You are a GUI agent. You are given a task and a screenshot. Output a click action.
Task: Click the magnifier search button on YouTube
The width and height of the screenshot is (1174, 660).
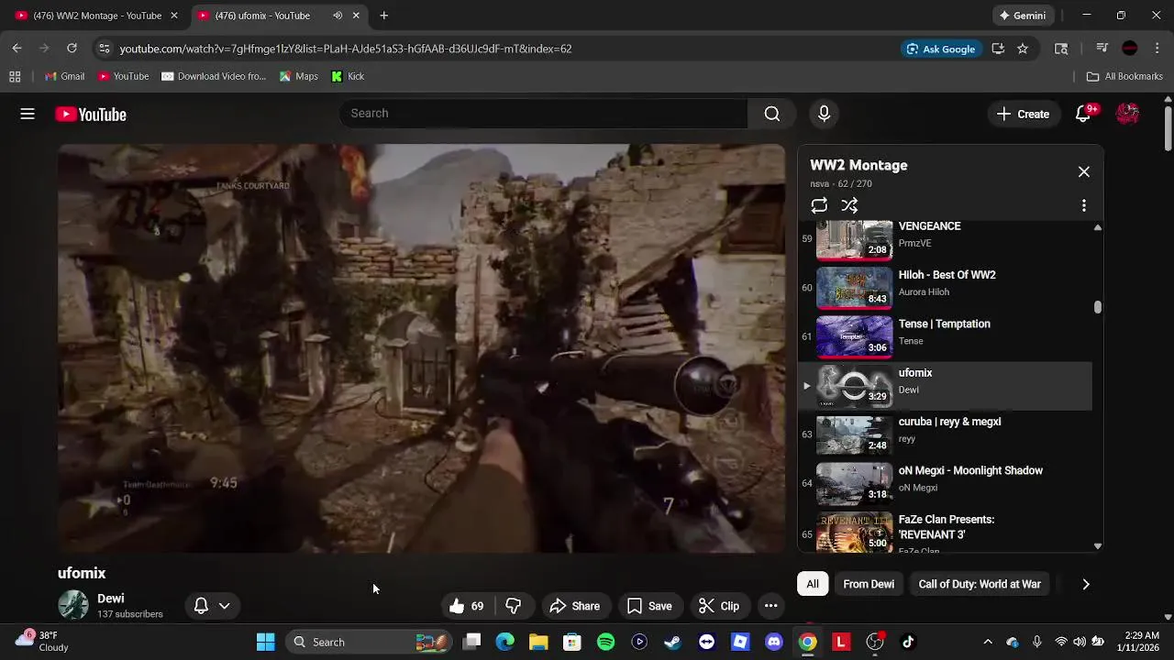[x=772, y=114]
